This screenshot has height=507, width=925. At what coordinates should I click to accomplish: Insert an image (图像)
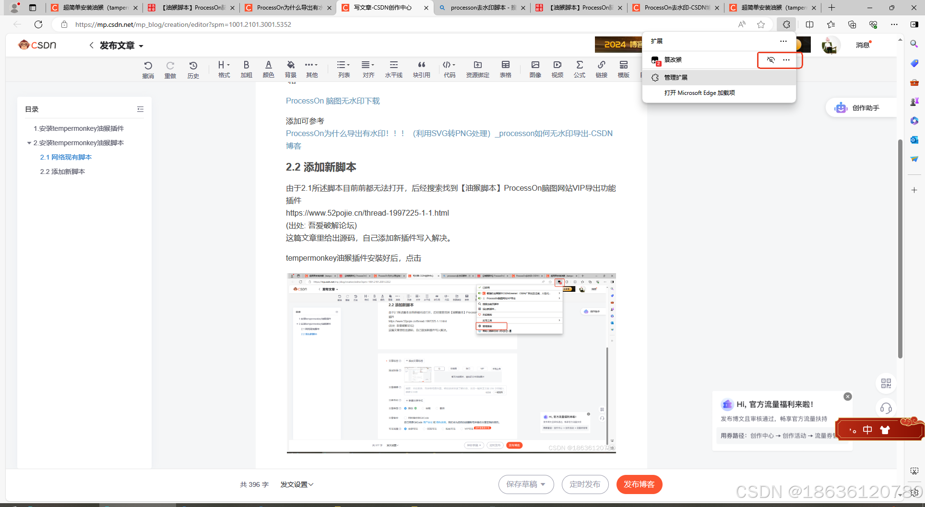tap(535, 69)
